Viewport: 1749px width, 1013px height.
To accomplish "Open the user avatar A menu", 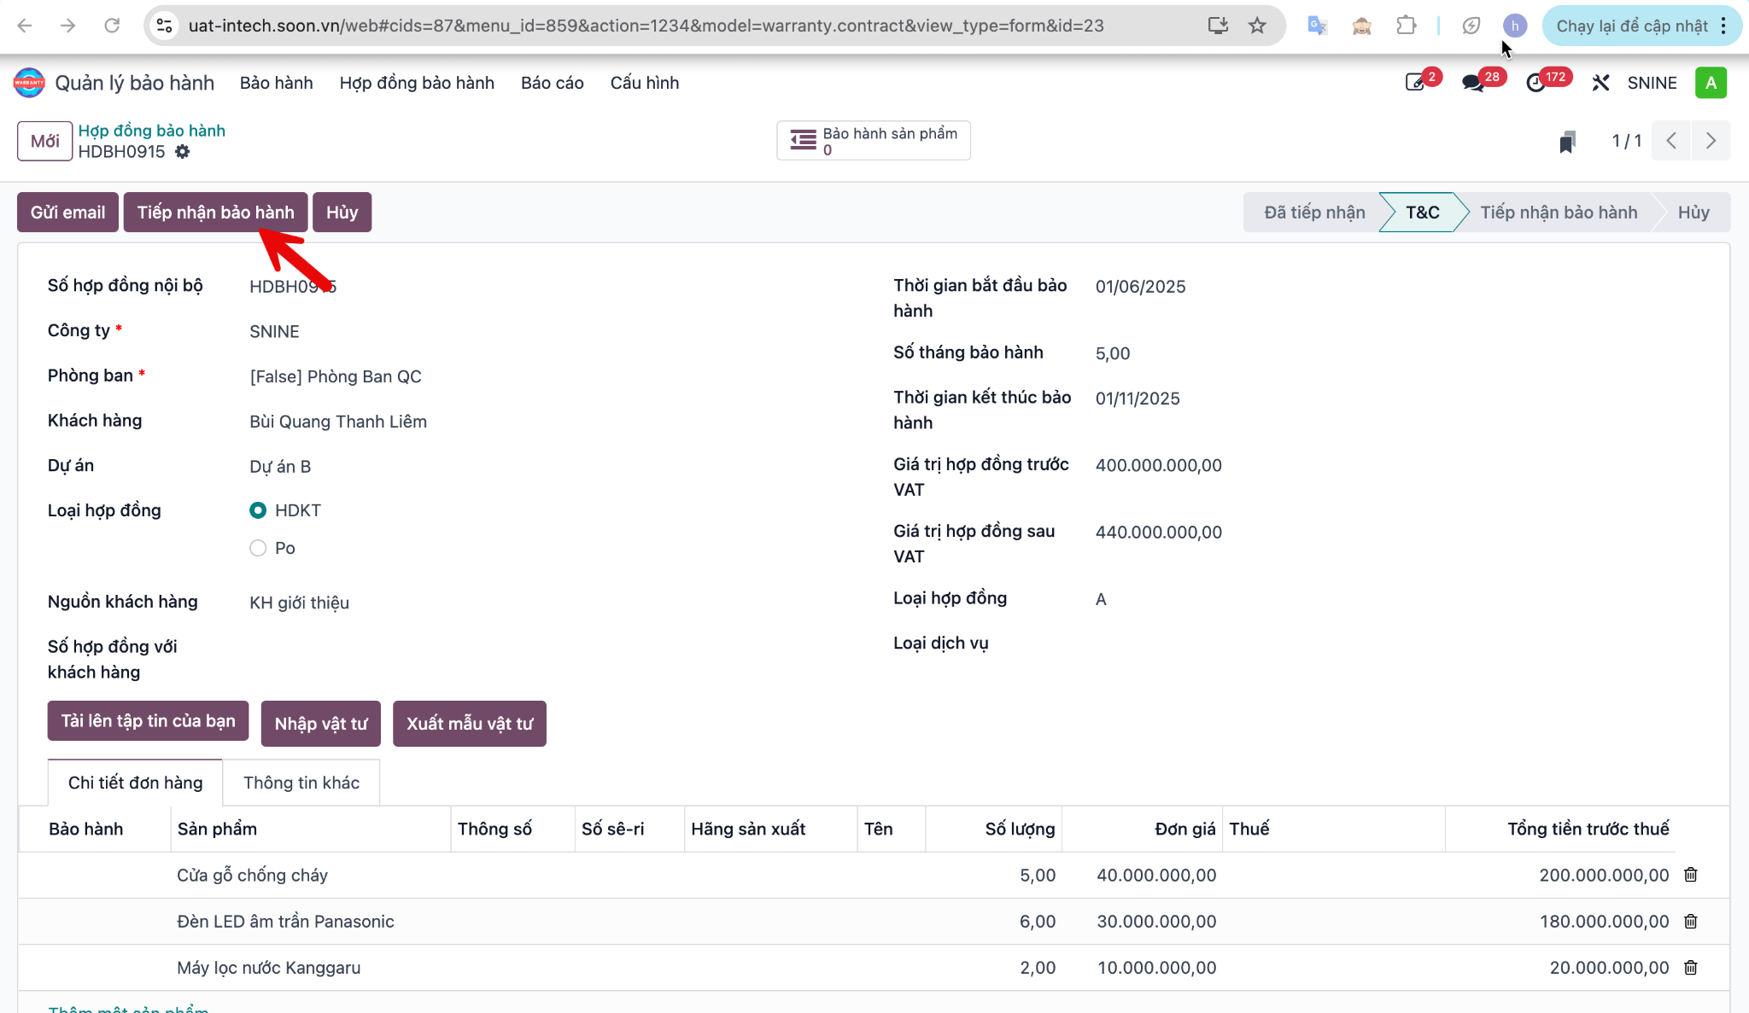I will tap(1711, 83).
